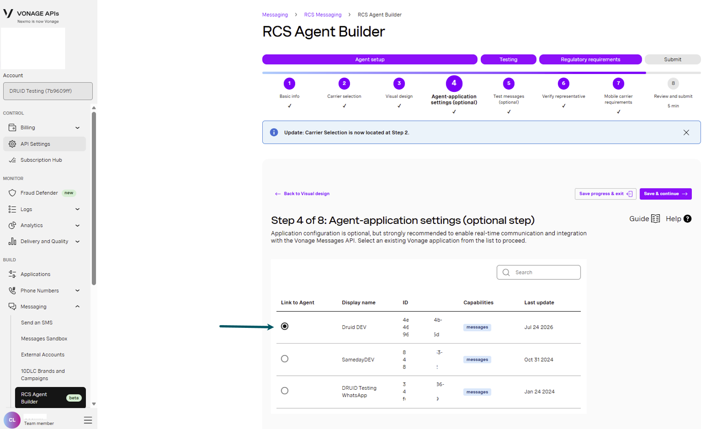Open the hamburger menu at sidebar bottom
This screenshot has height=429, width=713.
click(x=88, y=420)
